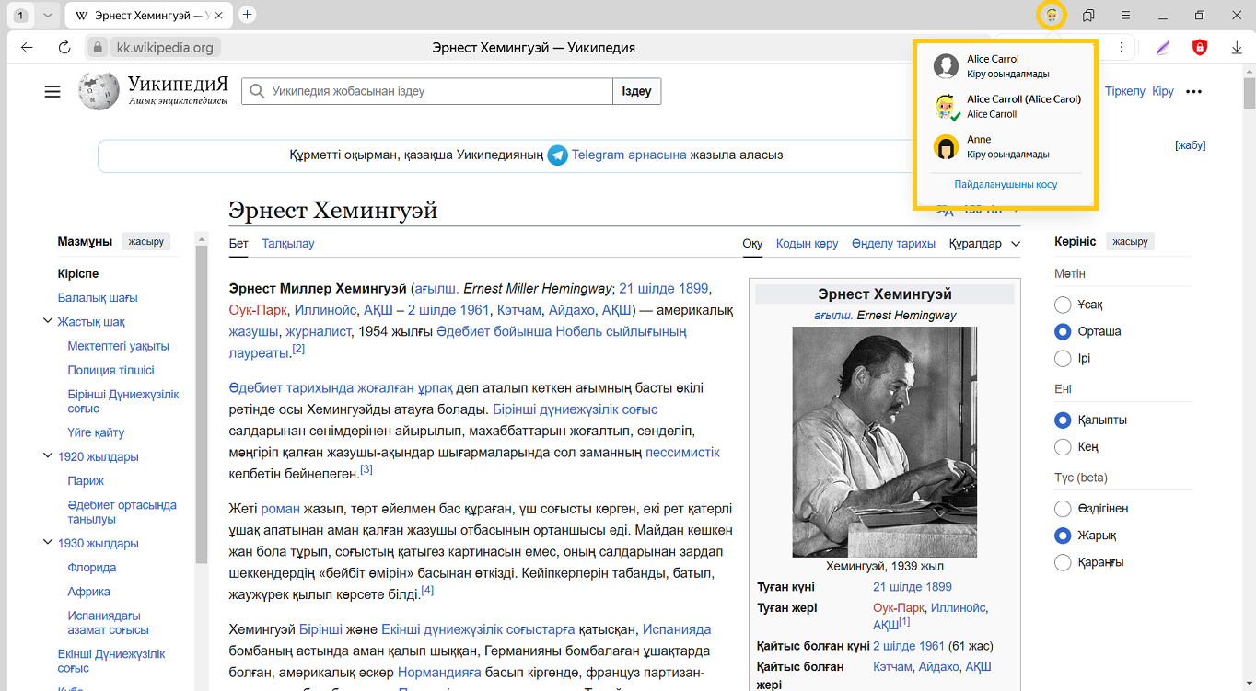Collapse the Жастық шақ contents section
This screenshot has height=691, width=1256.
pyautogui.click(x=47, y=322)
